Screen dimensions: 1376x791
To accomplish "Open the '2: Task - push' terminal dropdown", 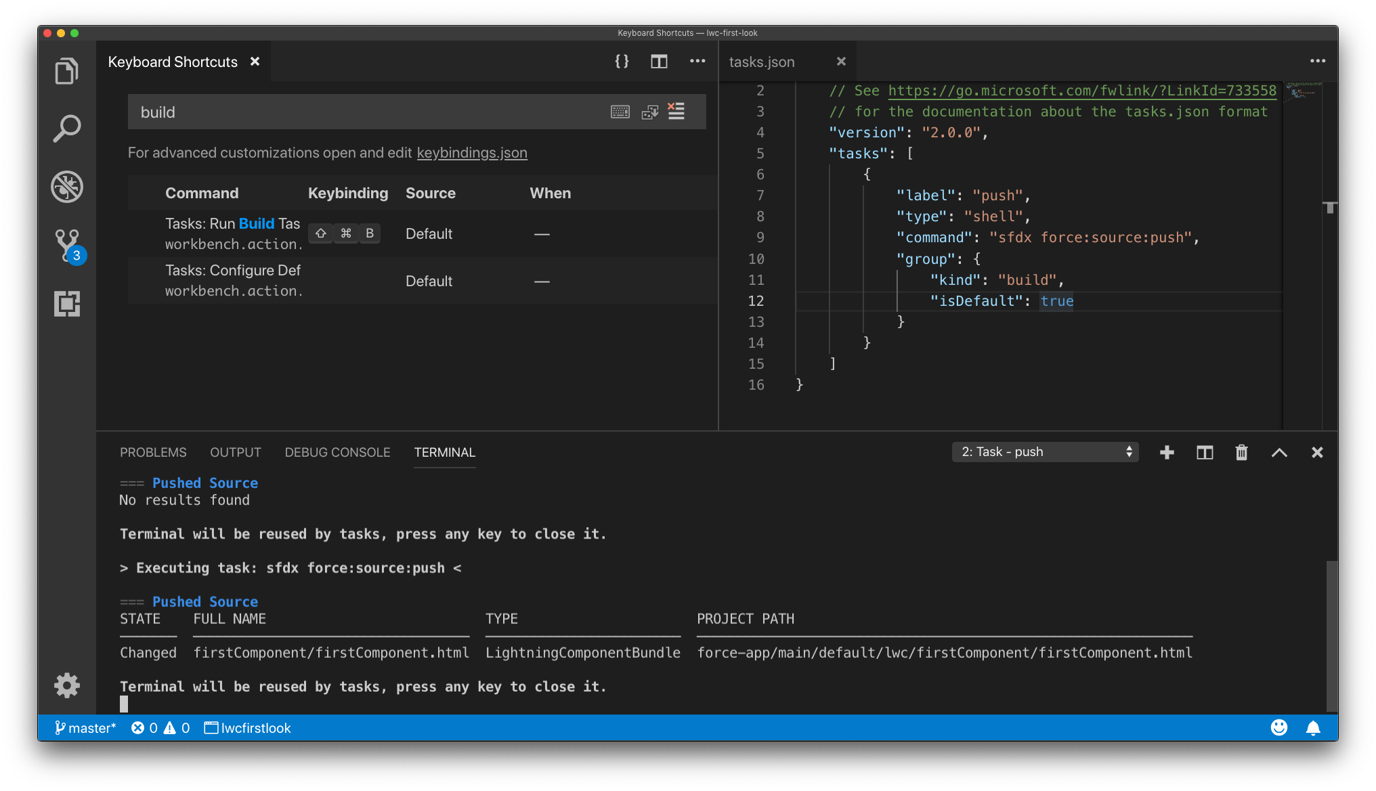I will pos(1045,452).
